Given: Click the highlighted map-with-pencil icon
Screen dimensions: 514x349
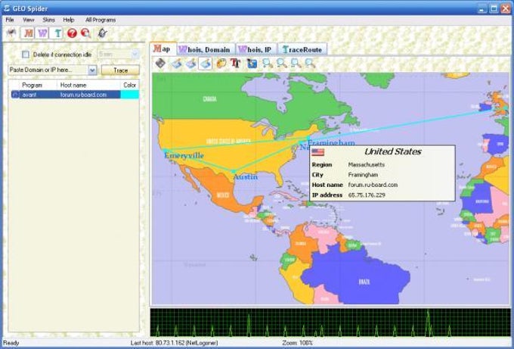Looking at the screenshot, I should (205, 64).
